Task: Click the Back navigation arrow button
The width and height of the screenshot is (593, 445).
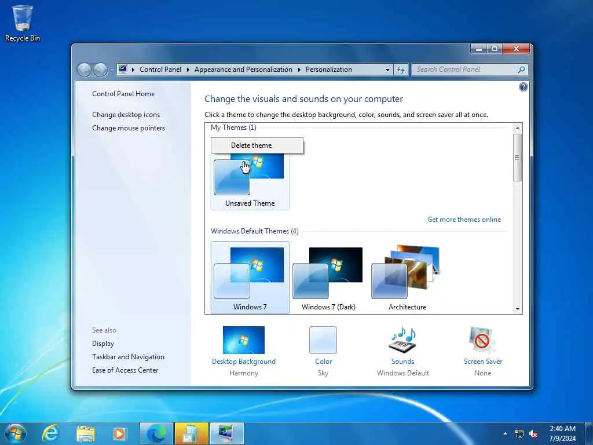Action: click(x=84, y=70)
